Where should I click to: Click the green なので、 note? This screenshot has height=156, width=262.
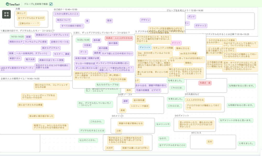click(x=163, y=138)
